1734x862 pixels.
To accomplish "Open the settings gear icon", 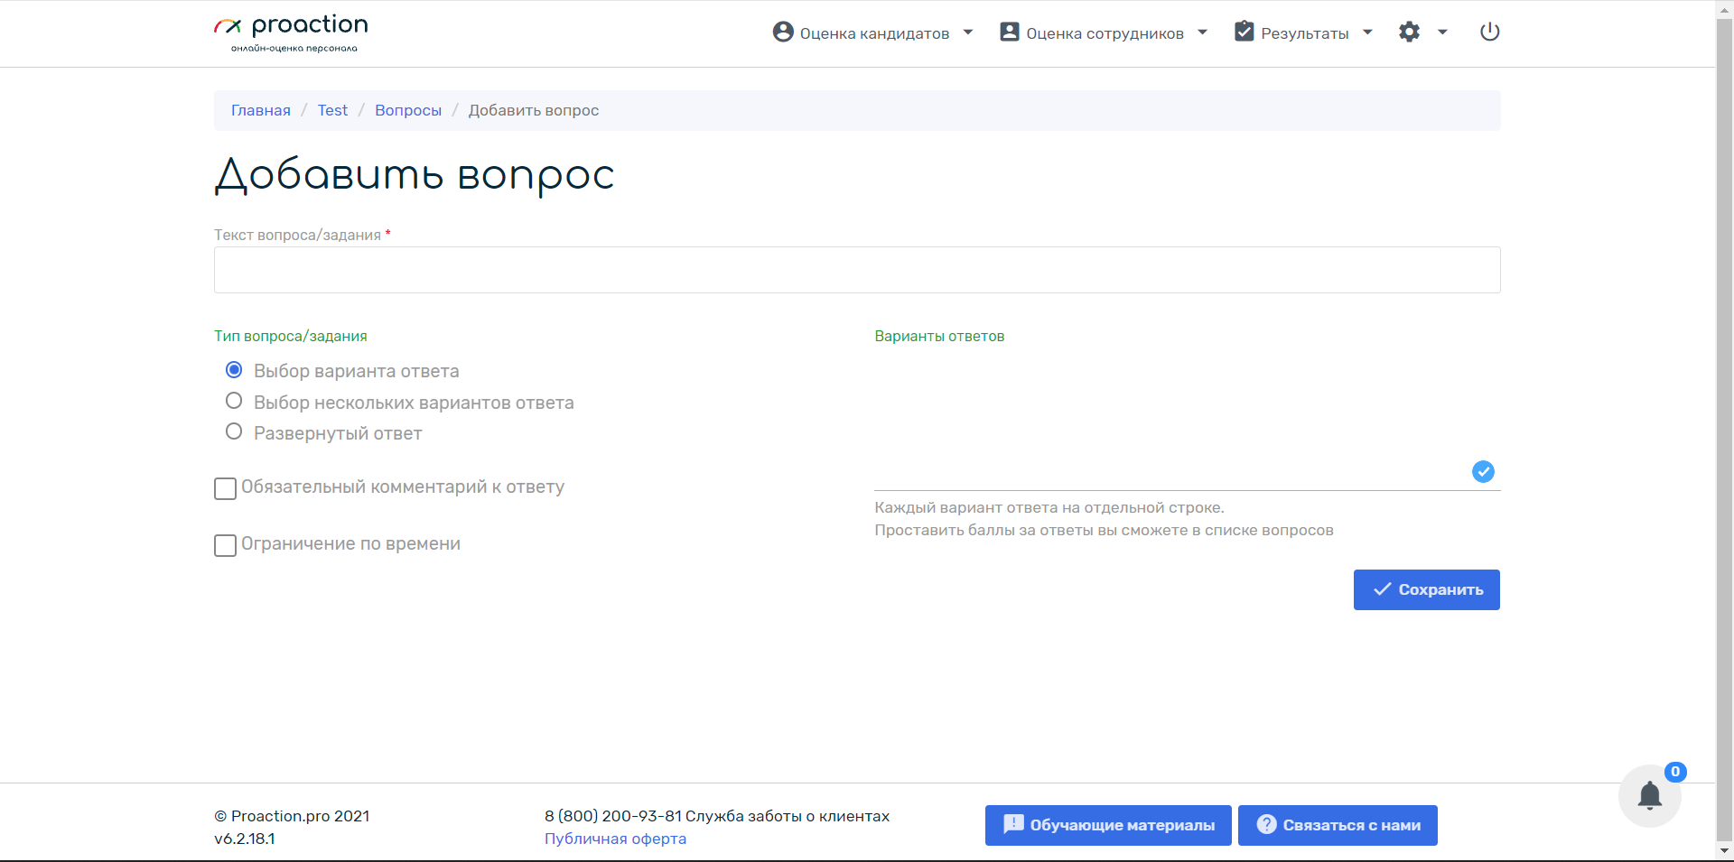I will (1409, 32).
